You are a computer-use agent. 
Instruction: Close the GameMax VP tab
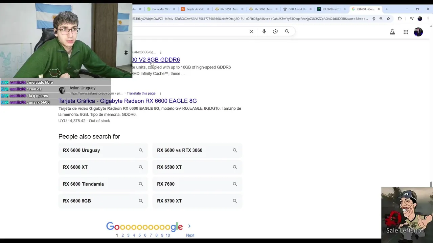tap(174, 9)
